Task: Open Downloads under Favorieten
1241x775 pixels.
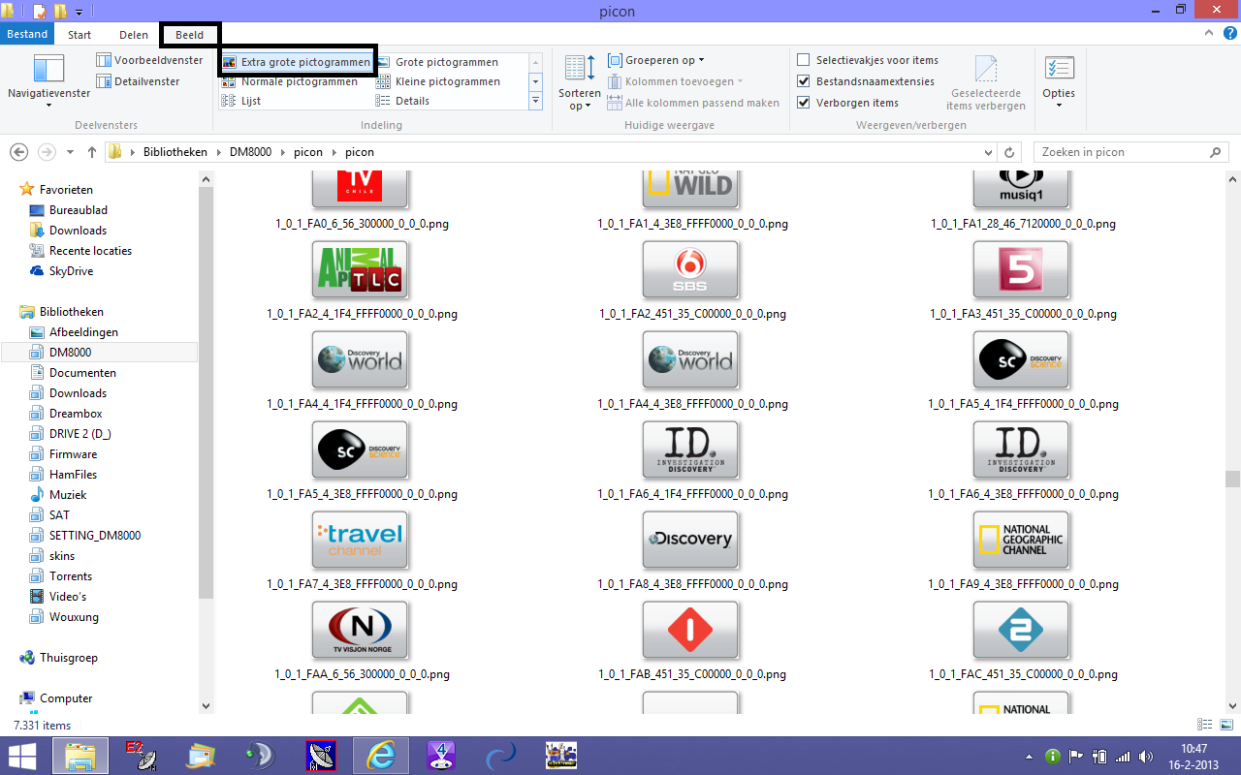Action: 78,231
